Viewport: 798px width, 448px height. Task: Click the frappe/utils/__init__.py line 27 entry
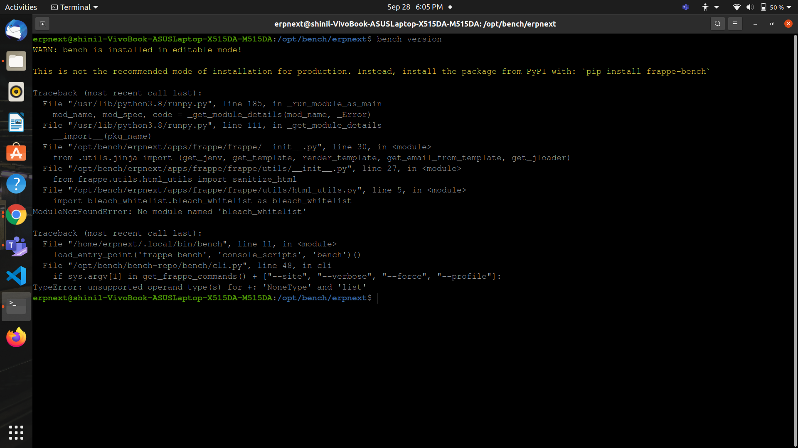coord(252,168)
